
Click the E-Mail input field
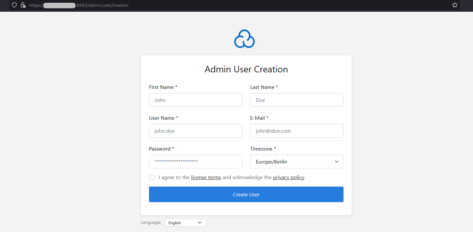coord(296,131)
